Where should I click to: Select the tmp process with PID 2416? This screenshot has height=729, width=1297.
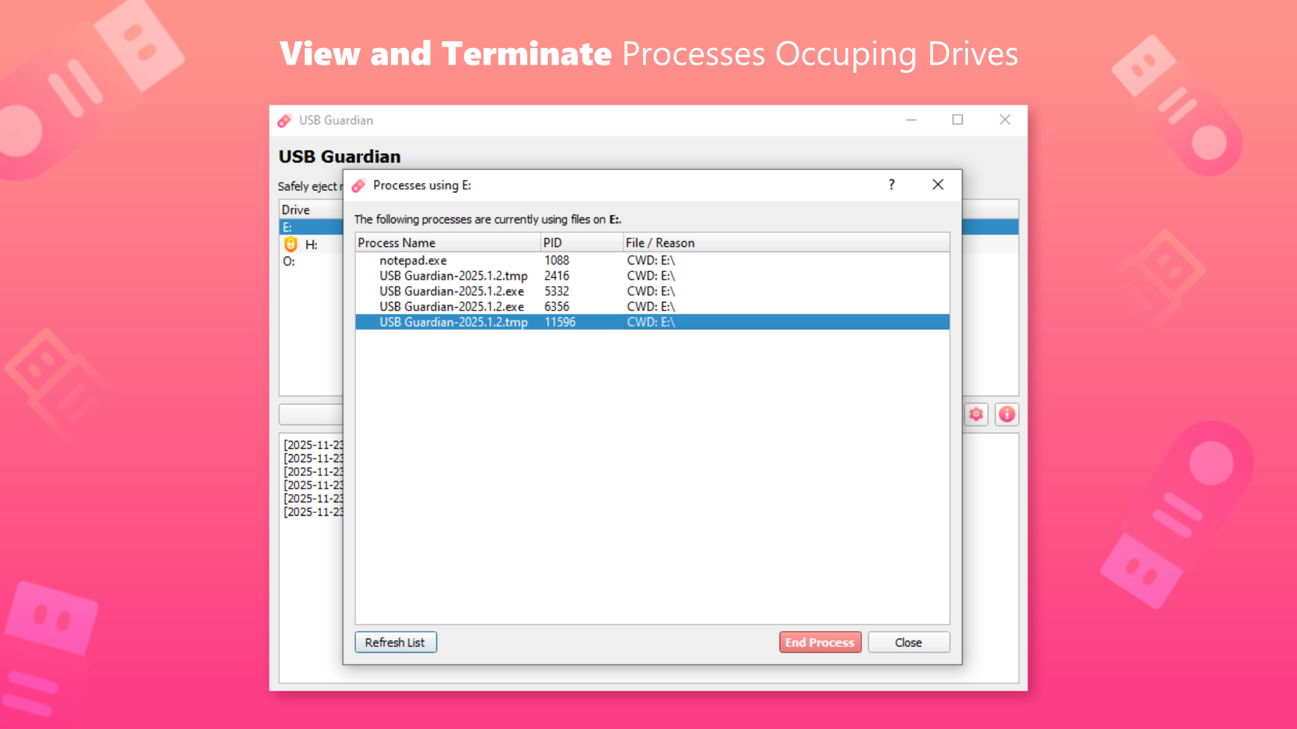point(453,275)
